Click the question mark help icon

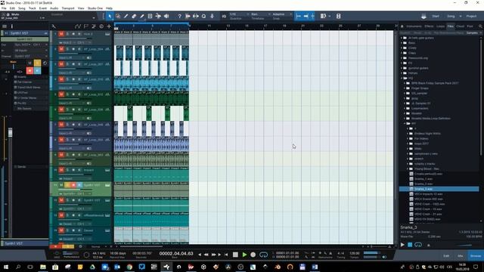pos(179,16)
